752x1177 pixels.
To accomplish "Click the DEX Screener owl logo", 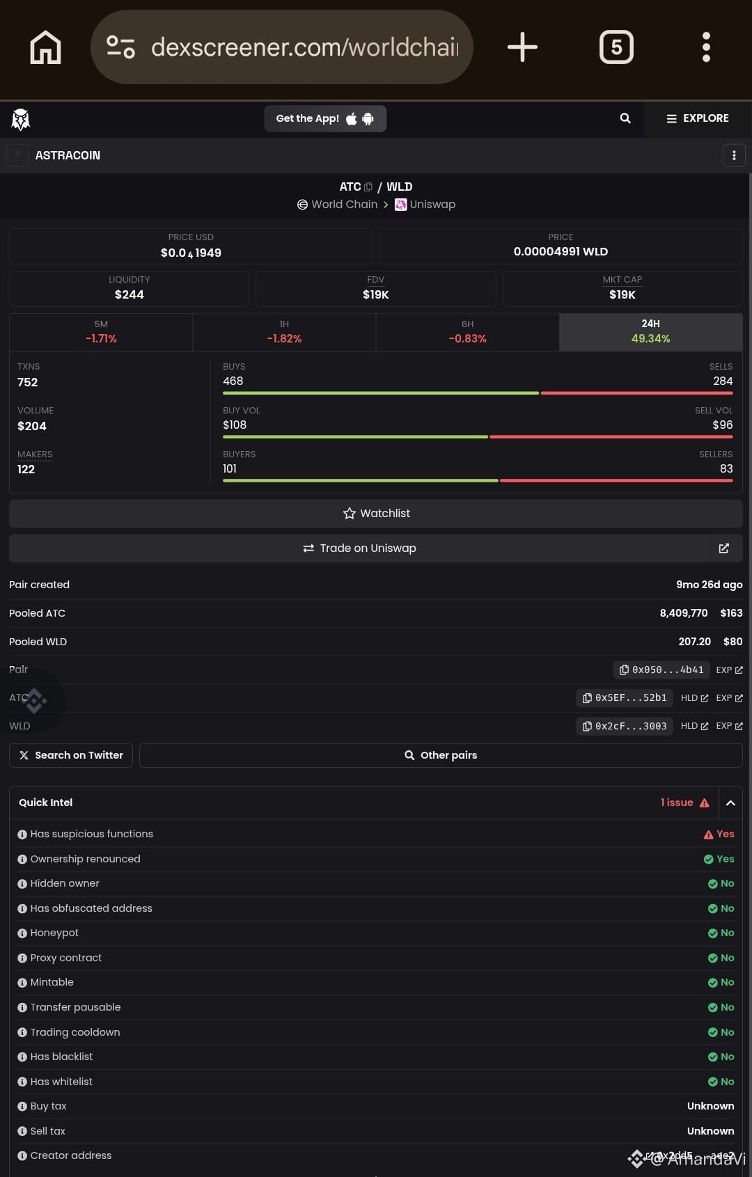I will click(21, 120).
